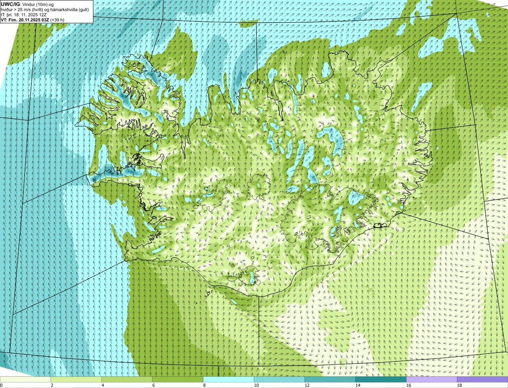Select the legend swatch between 6 and 8

[178, 380]
